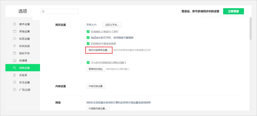Click the 标签设置 icon in sidebar
This screenshot has width=257, height=116.
tap(15, 39)
